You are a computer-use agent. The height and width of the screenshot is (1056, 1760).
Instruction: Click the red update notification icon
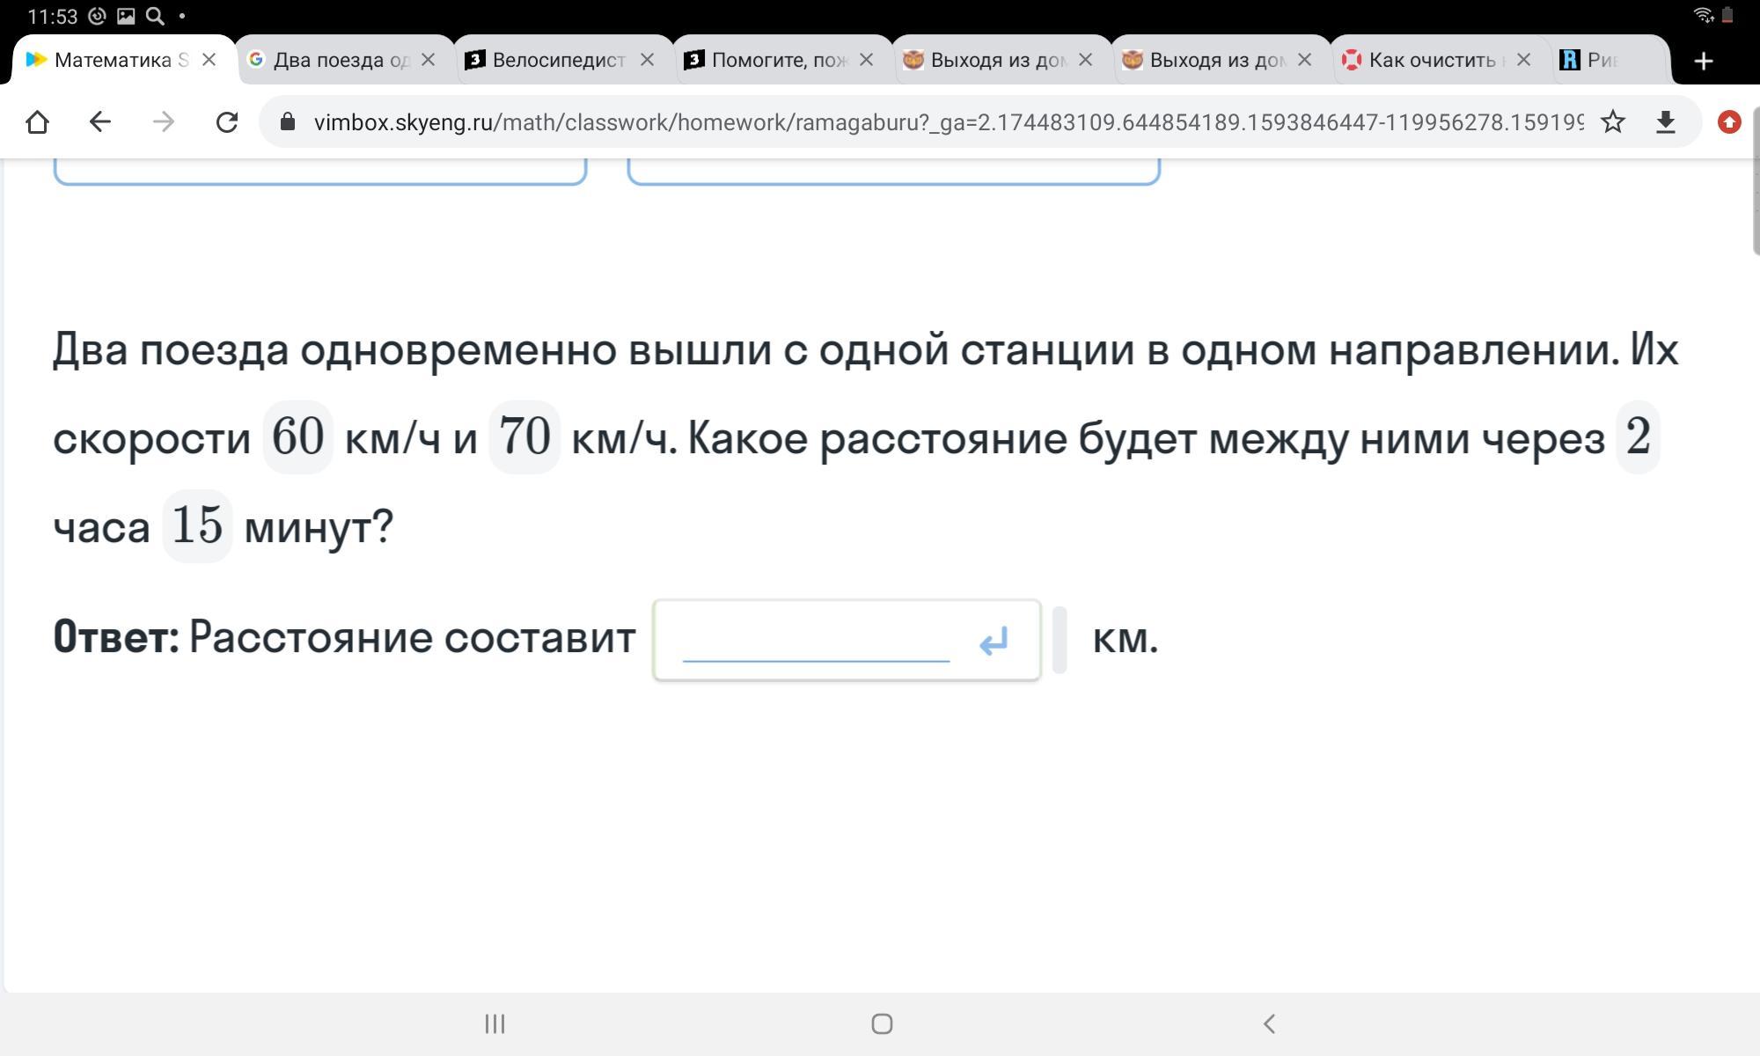[1728, 121]
